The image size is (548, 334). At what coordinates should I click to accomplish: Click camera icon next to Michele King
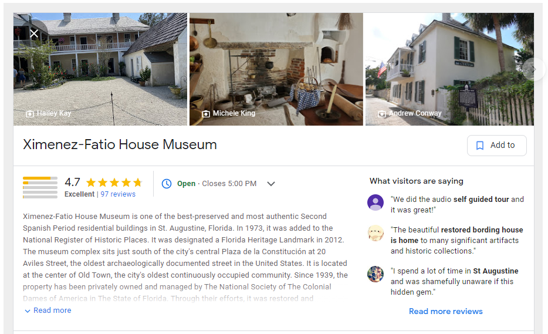pos(206,114)
